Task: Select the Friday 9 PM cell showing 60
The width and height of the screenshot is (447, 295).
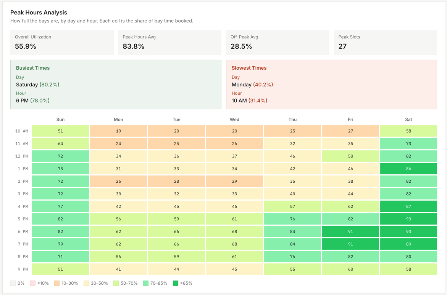Action: 350,269
